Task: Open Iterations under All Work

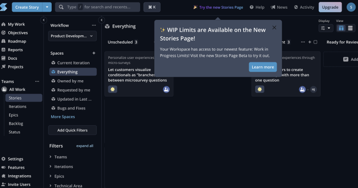Action: pos(17,107)
